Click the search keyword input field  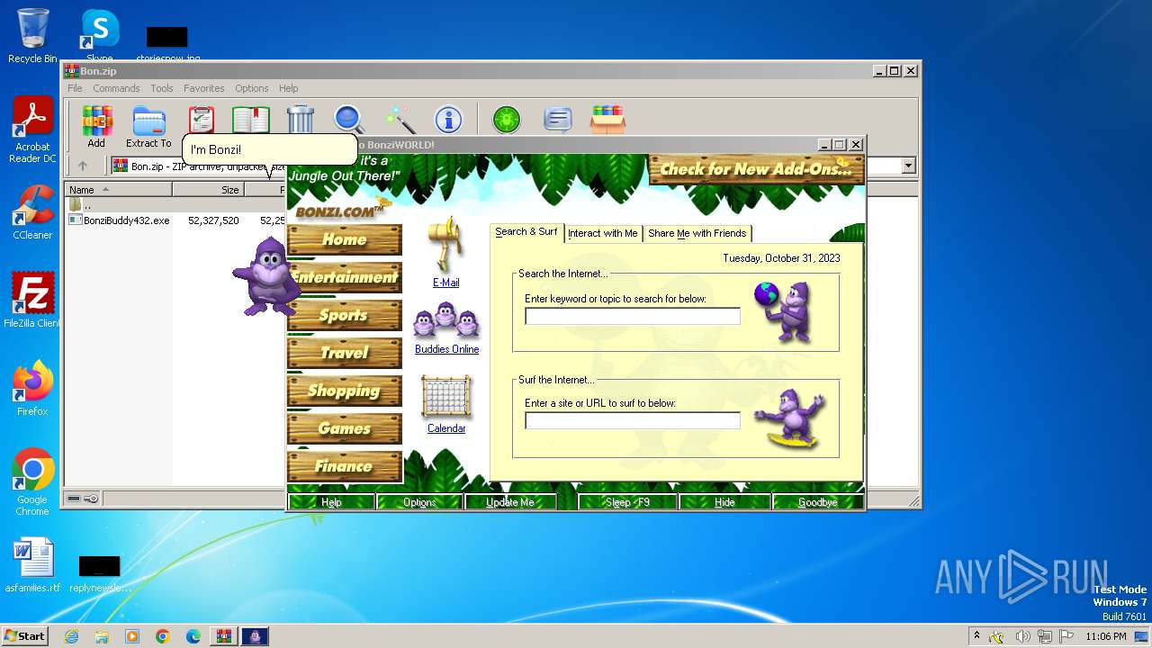click(633, 316)
